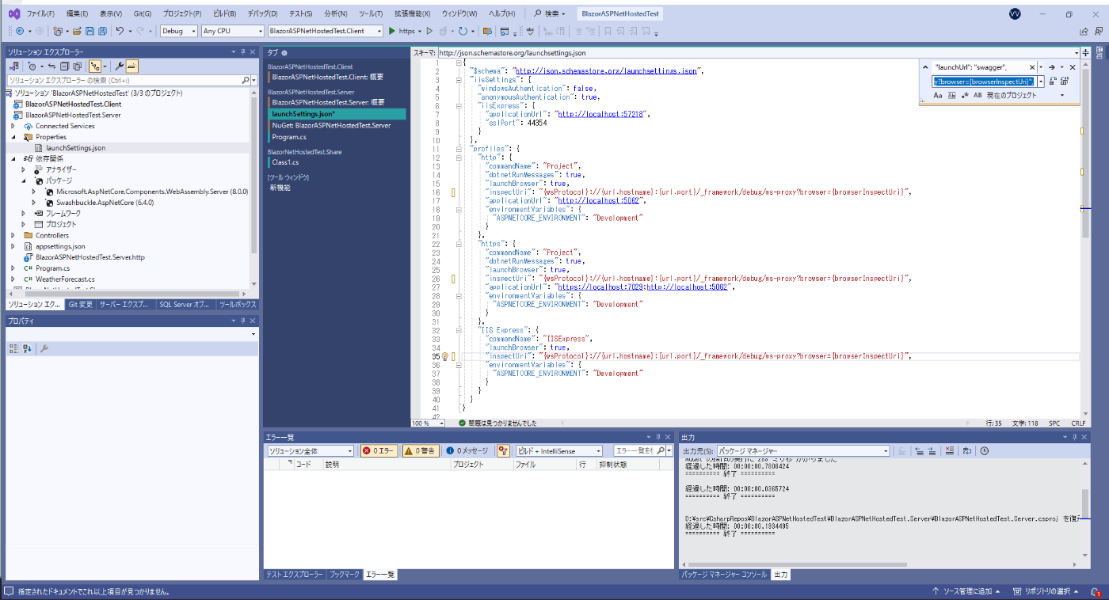The image size is (1109, 600).
Task: Click Collapse All icon in Solution Explorer
Action: [66, 66]
